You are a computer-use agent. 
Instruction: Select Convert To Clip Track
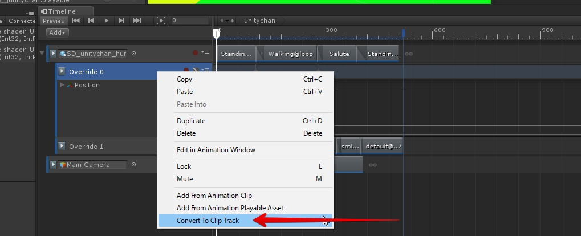pos(245,221)
